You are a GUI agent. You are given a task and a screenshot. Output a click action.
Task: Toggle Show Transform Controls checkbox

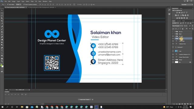click(x=24, y=5)
